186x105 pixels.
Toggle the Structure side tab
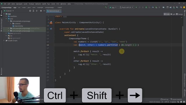1,71
